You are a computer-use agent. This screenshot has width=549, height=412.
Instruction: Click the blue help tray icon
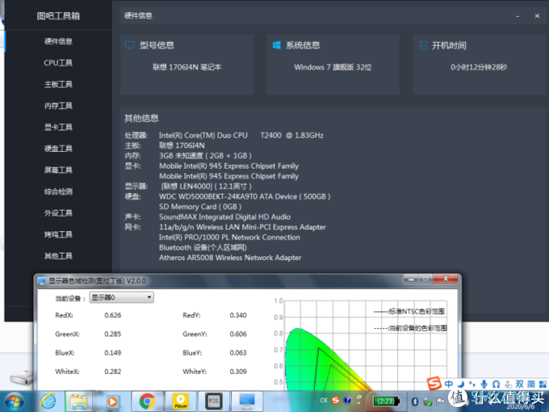tap(347, 400)
